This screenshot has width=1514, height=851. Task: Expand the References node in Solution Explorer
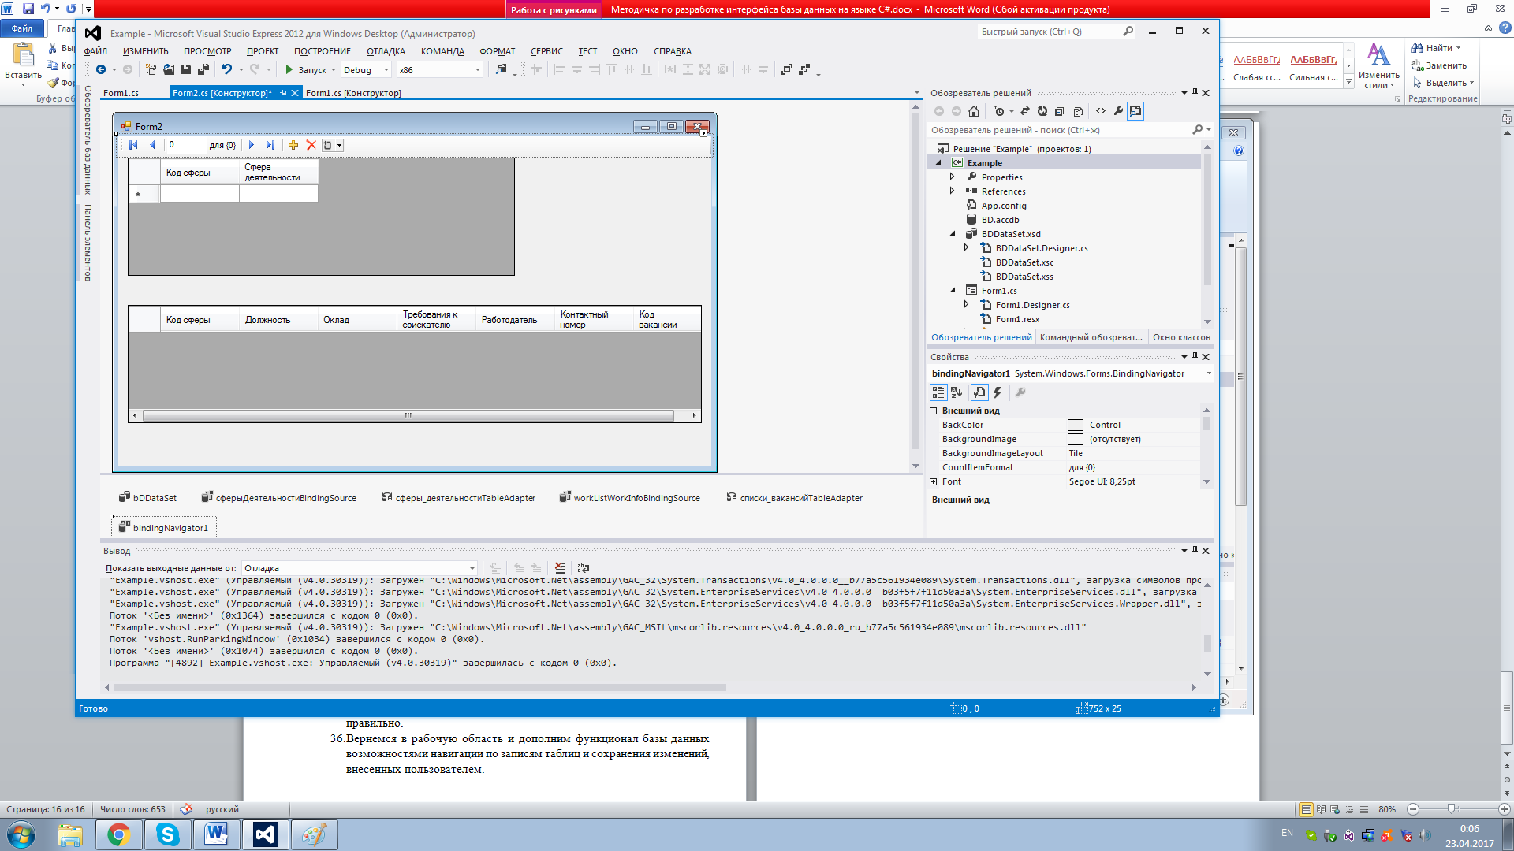pyautogui.click(x=952, y=191)
